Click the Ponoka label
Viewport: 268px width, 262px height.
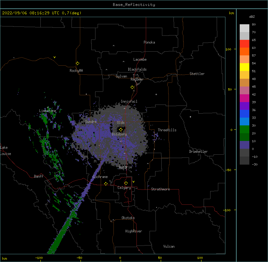point(149,42)
